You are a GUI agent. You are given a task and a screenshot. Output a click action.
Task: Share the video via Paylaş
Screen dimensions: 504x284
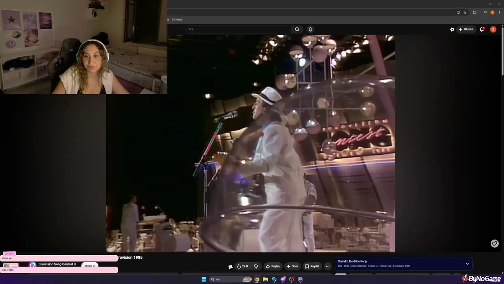click(x=272, y=266)
